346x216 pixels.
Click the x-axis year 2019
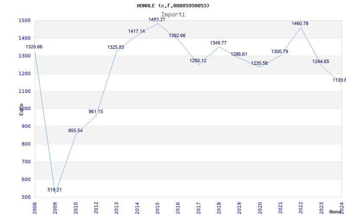pos(240,208)
